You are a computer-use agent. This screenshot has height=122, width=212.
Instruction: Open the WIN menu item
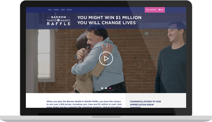50,10
